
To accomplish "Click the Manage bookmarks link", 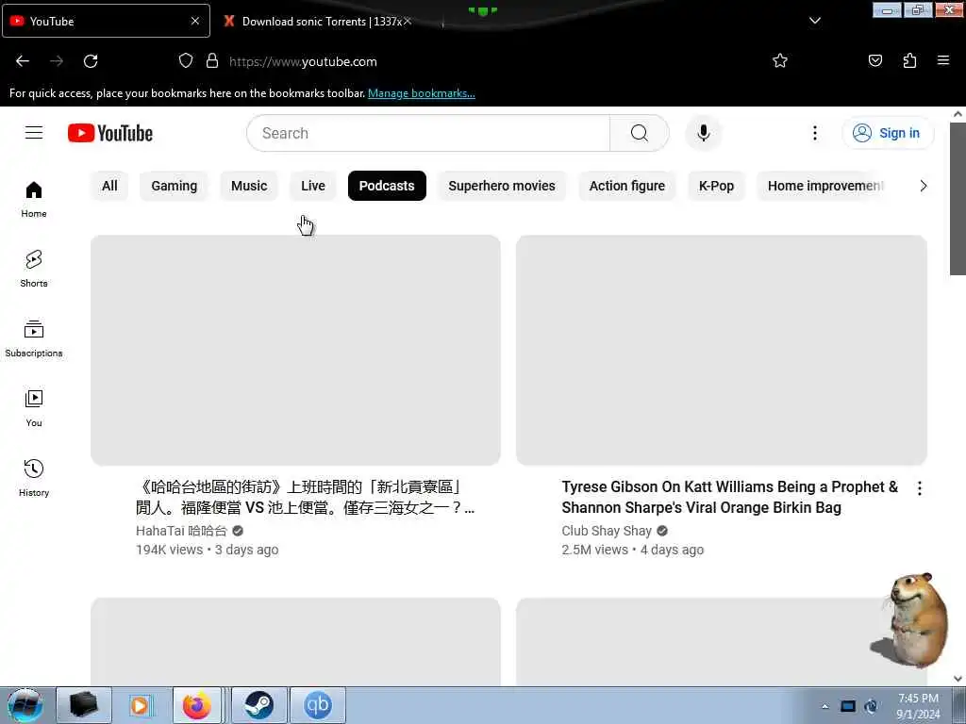I will [422, 93].
